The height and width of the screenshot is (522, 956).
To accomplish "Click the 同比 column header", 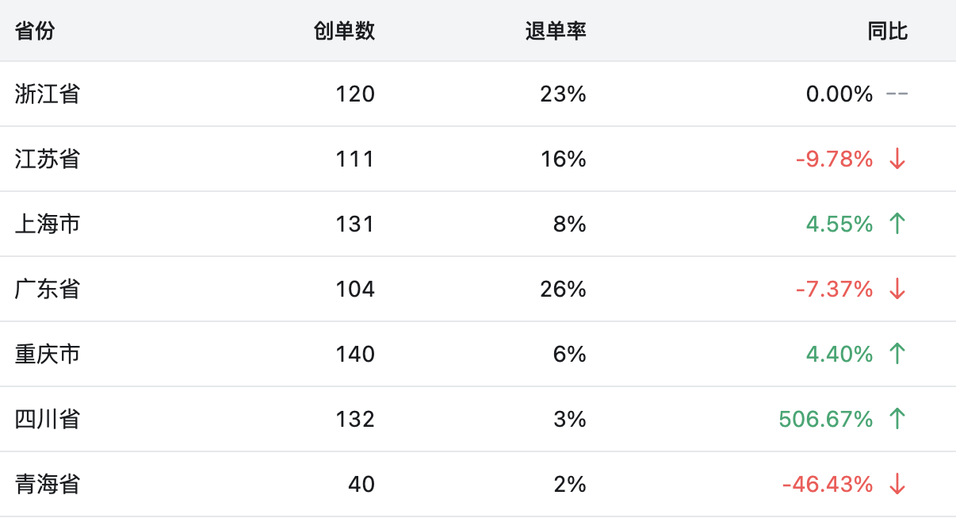I will click(887, 31).
